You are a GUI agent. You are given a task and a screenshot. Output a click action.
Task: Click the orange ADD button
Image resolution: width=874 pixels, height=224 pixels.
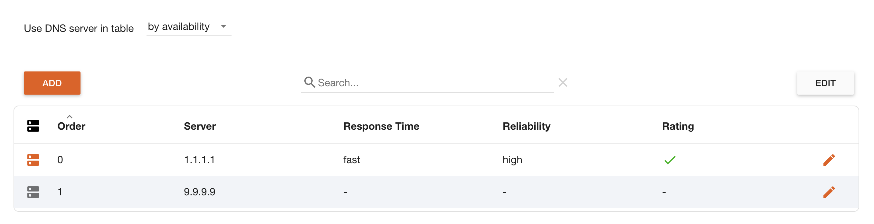[x=52, y=83]
